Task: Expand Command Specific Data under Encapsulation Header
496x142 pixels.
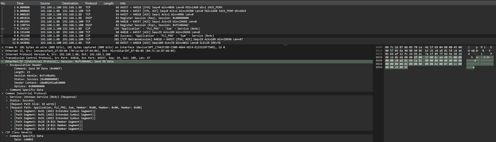Action: (x=7, y=90)
